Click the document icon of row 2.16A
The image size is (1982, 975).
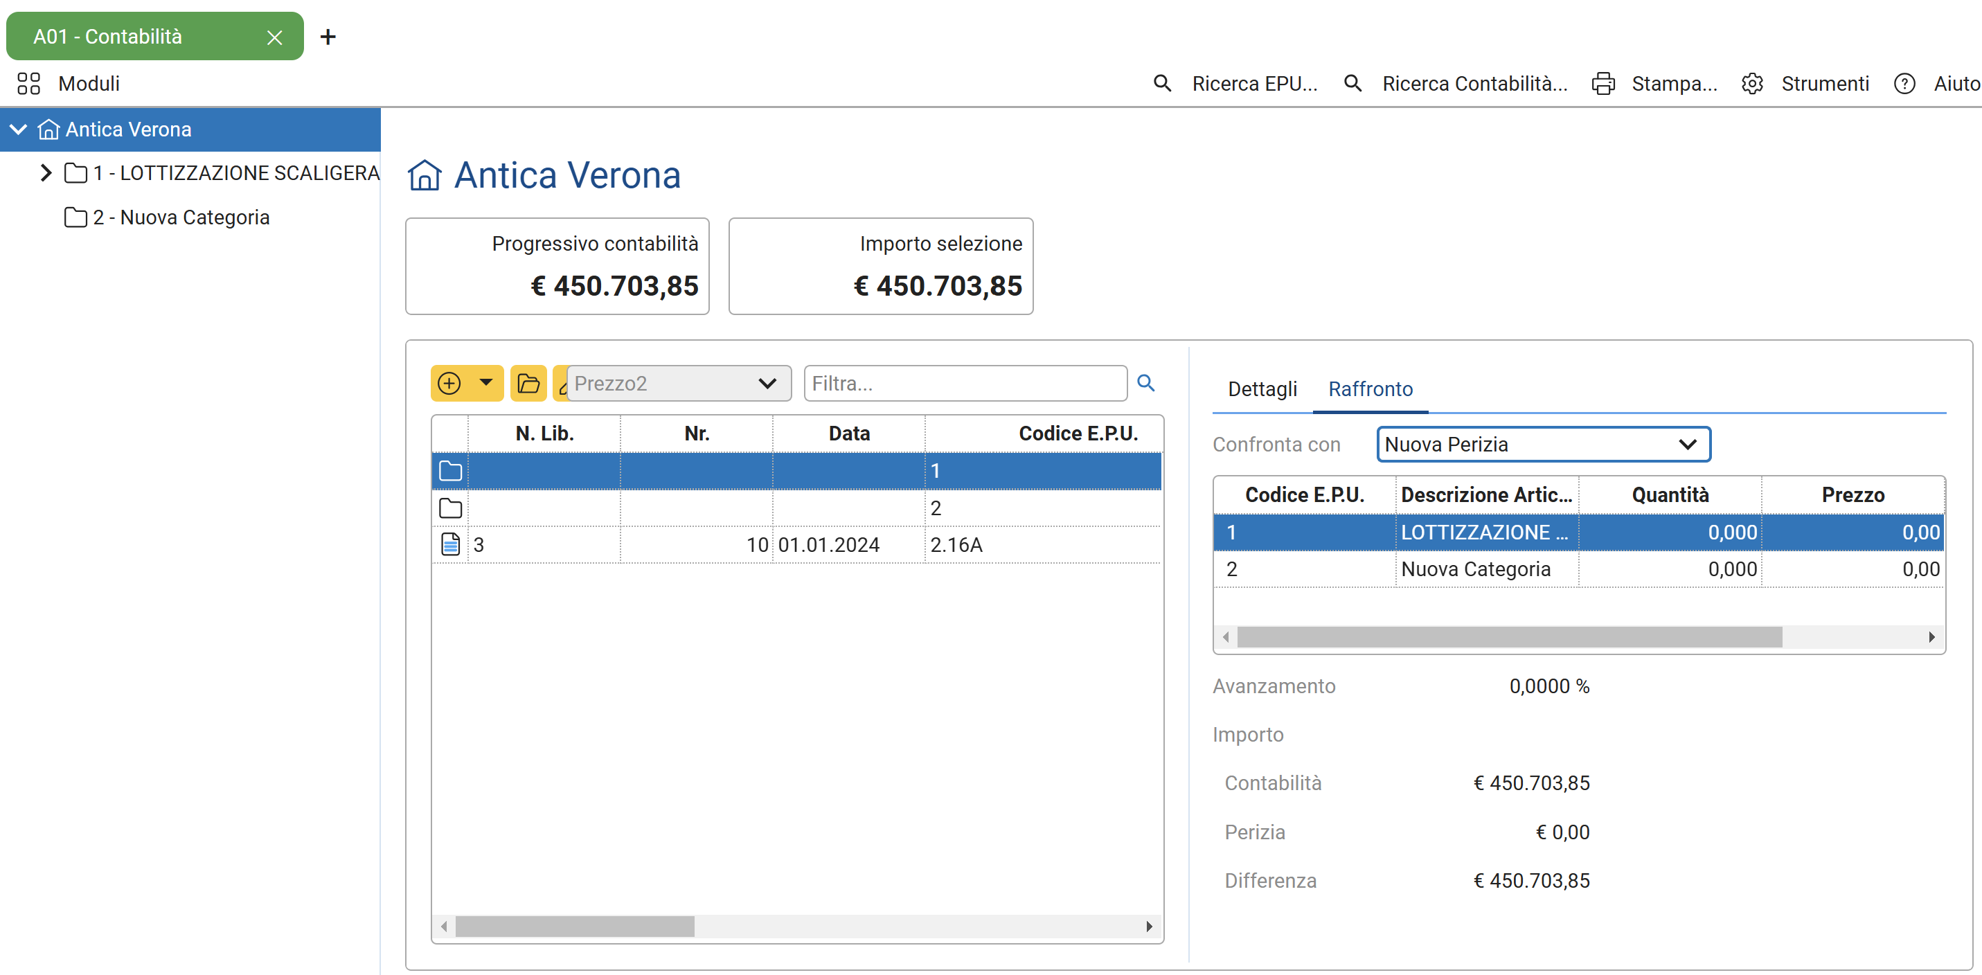(450, 545)
